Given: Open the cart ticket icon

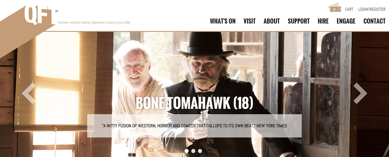Looking at the screenshot, I should (334, 7).
